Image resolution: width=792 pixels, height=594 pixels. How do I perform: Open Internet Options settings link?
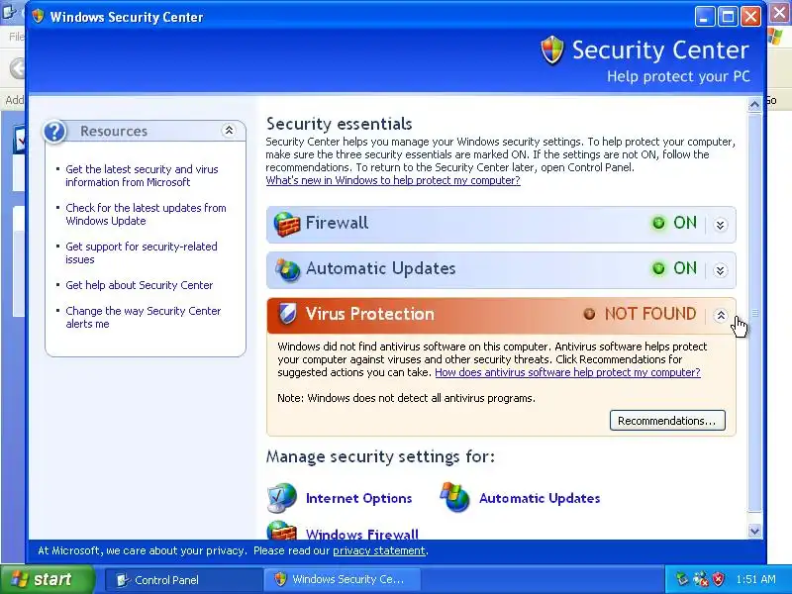click(x=358, y=498)
